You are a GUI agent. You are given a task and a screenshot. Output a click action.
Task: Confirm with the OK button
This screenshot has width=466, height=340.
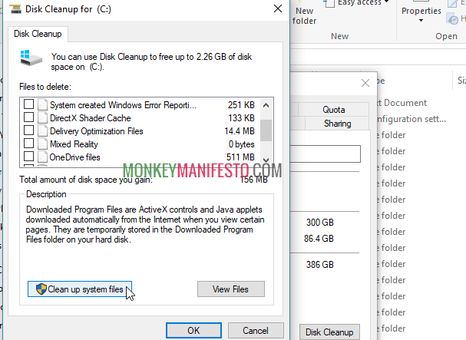pos(193,331)
